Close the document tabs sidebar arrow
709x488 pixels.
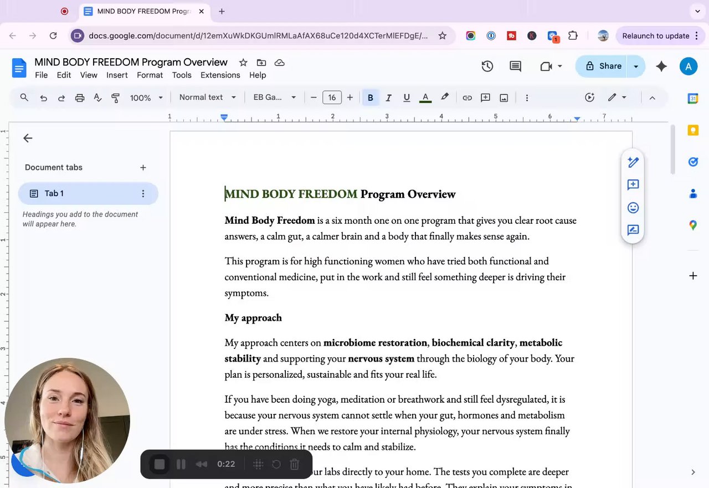click(x=28, y=138)
